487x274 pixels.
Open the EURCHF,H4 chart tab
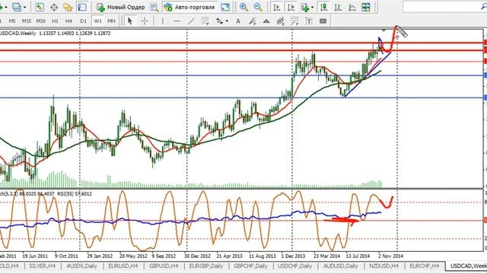[425, 266]
